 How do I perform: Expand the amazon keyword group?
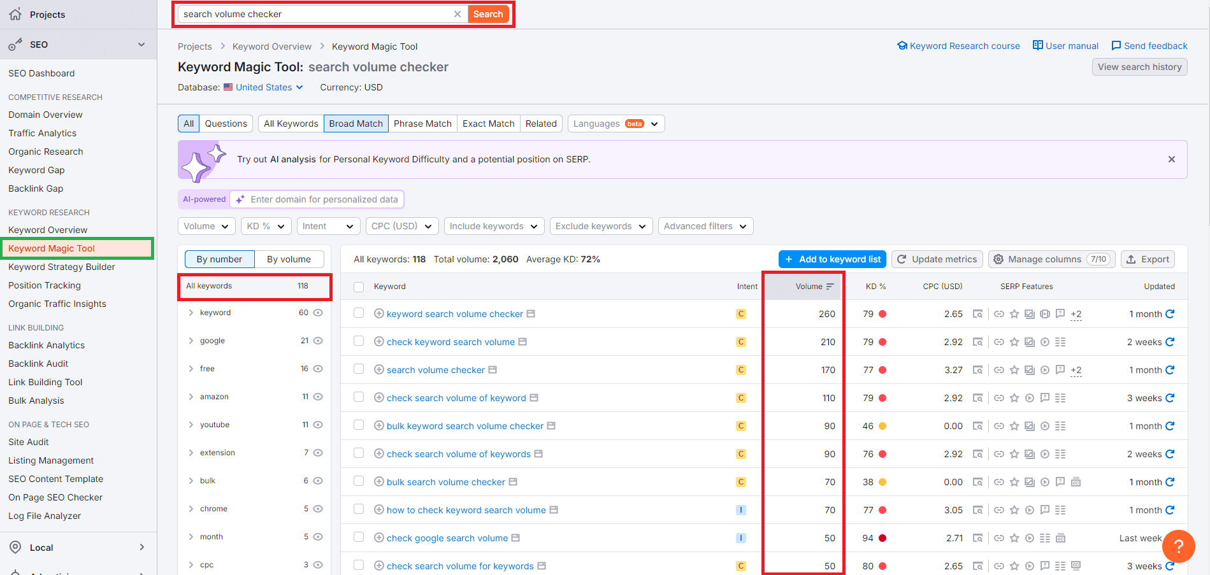[191, 396]
